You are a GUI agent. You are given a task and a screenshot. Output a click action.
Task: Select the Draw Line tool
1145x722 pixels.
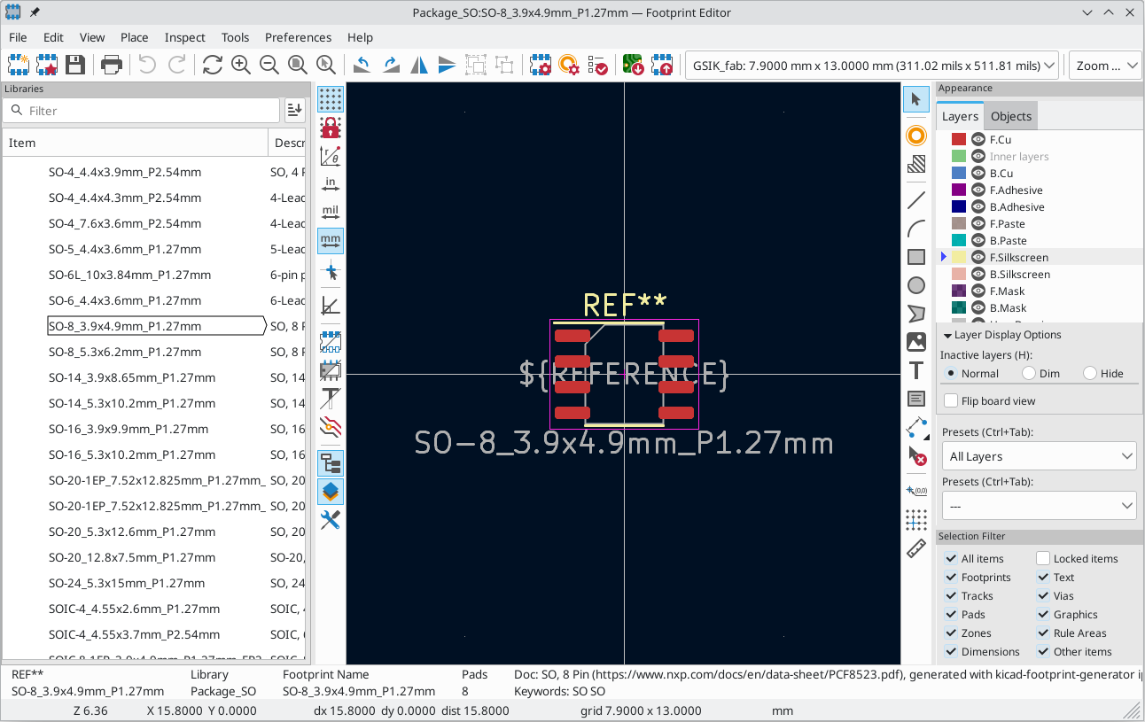(x=916, y=200)
